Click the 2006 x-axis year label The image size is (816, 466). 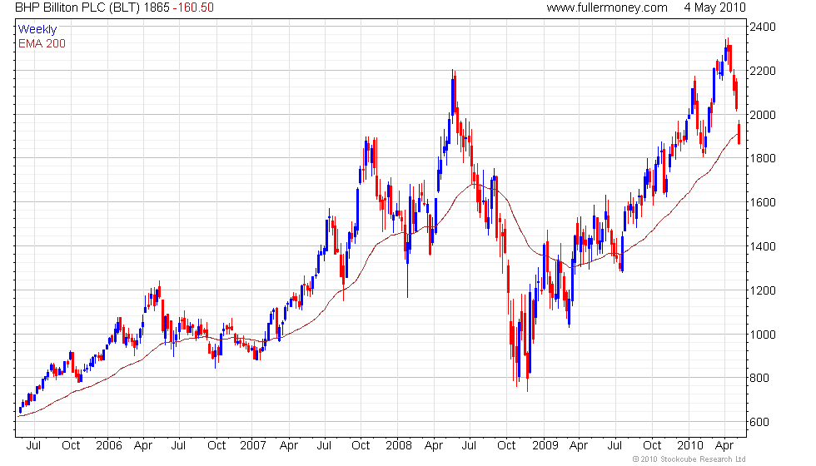[x=109, y=446]
